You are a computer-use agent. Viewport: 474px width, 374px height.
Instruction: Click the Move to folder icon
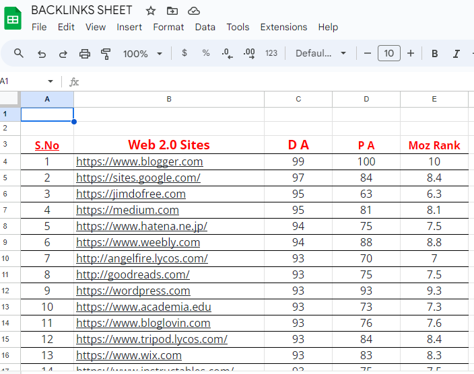pos(172,11)
